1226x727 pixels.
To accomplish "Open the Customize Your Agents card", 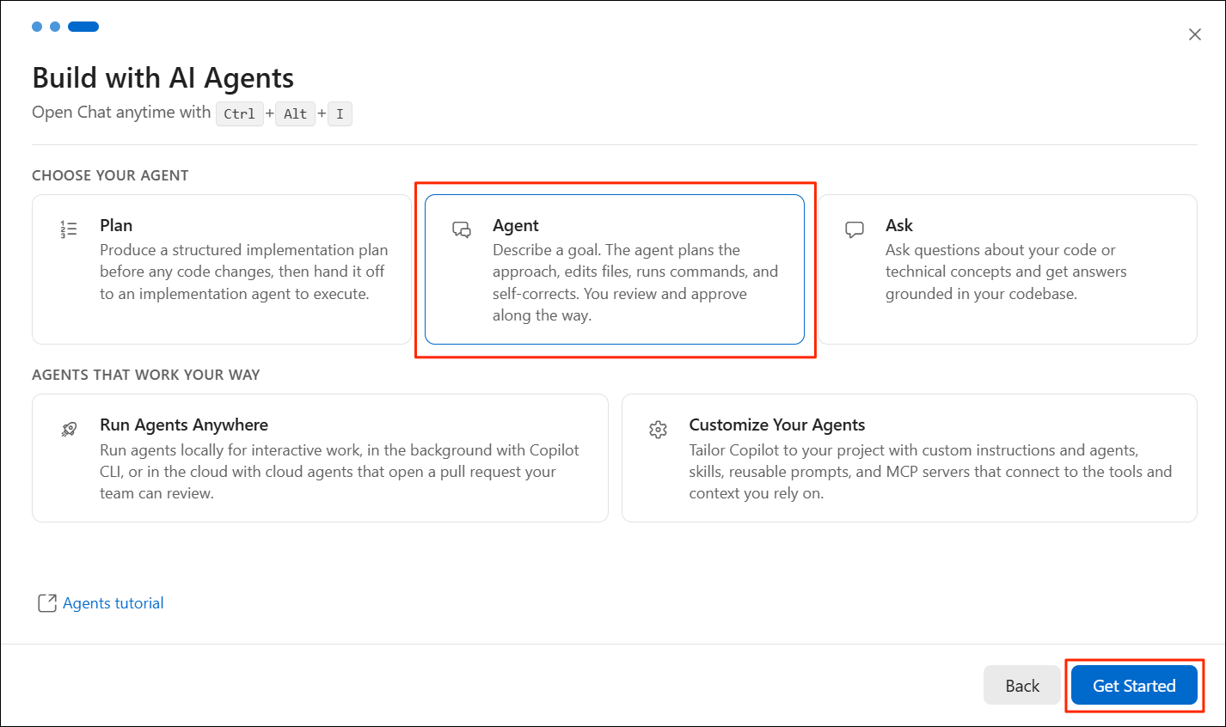I will tap(910, 458).
